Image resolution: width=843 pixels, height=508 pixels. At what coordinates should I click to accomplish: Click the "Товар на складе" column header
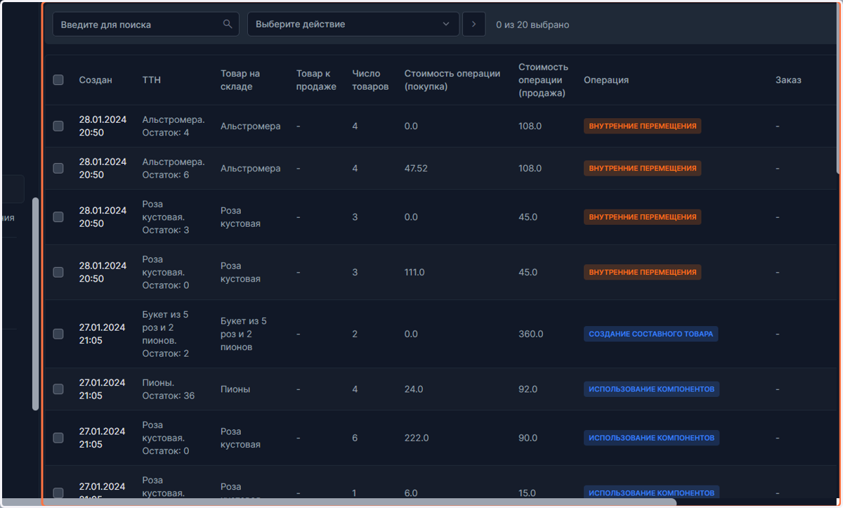(x=240, y=80)
